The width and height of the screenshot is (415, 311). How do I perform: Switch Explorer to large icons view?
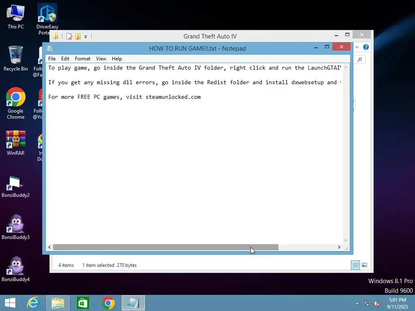point(364,265)
